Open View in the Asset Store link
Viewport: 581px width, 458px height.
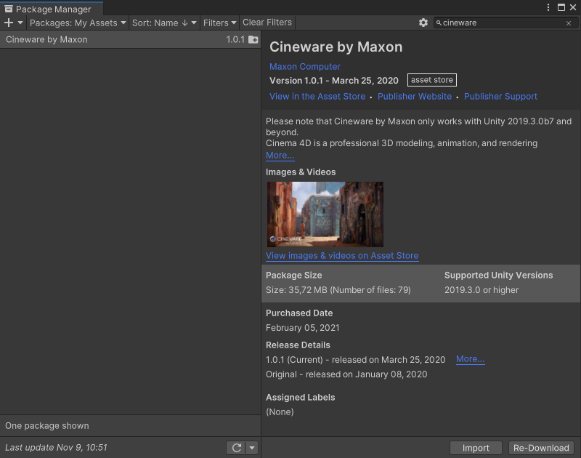pyautogui.click(x=317, y=97)
